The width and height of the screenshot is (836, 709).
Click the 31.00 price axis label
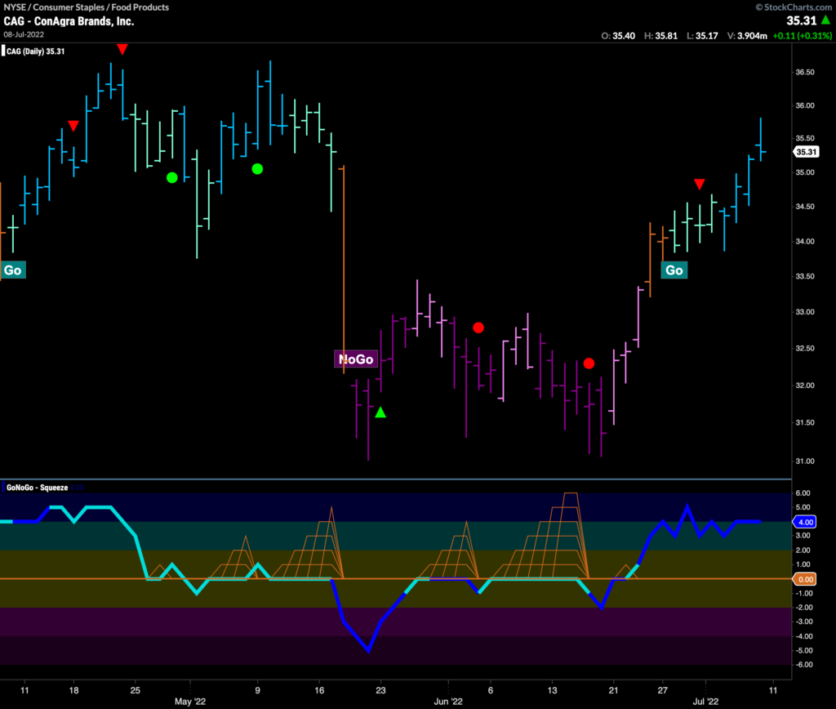805,461
